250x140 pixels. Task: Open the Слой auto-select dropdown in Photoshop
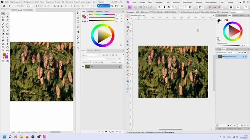click(x=30, y=6)
